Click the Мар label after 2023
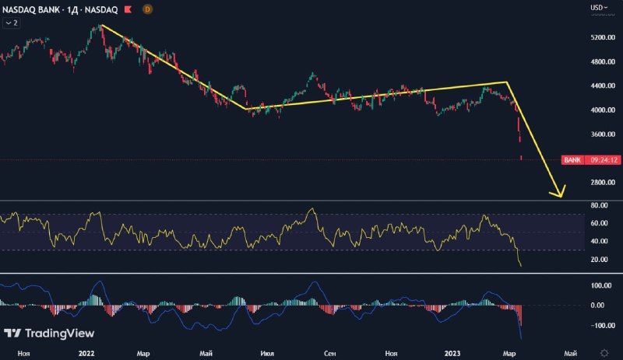The height and width of the screenshot is (360, 623). 509,353
